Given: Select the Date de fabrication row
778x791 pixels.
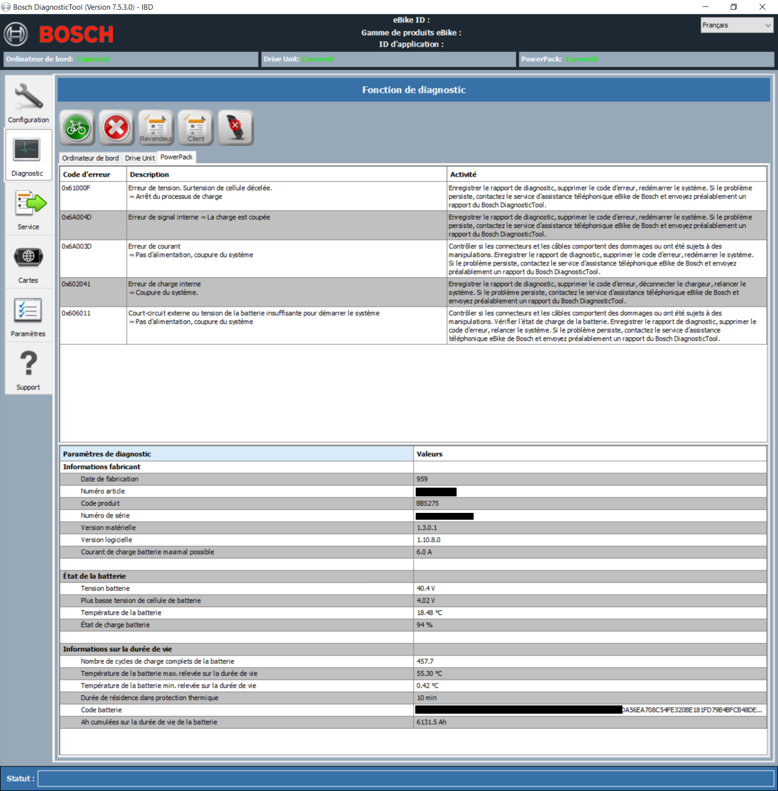Looking at the screenshot, I should coord(413,479).
